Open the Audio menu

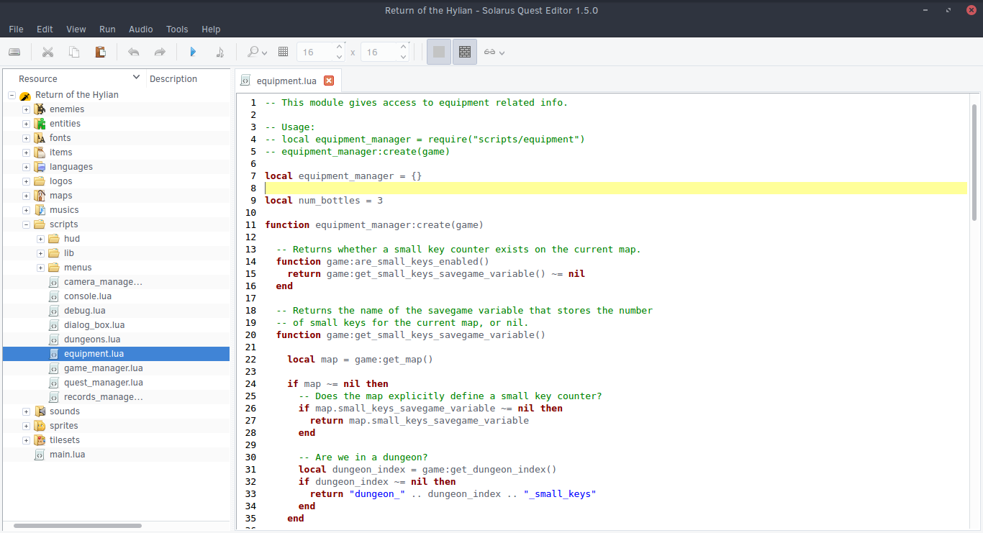(140, 29)
